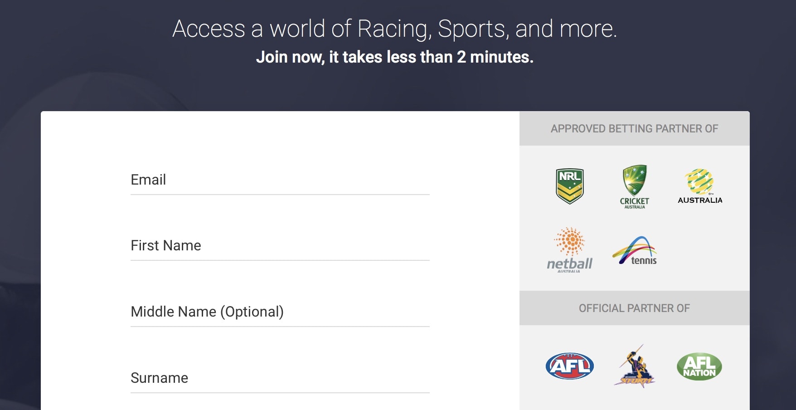
Task: Click the word Access in headline
Action: (x=209, y=29)
